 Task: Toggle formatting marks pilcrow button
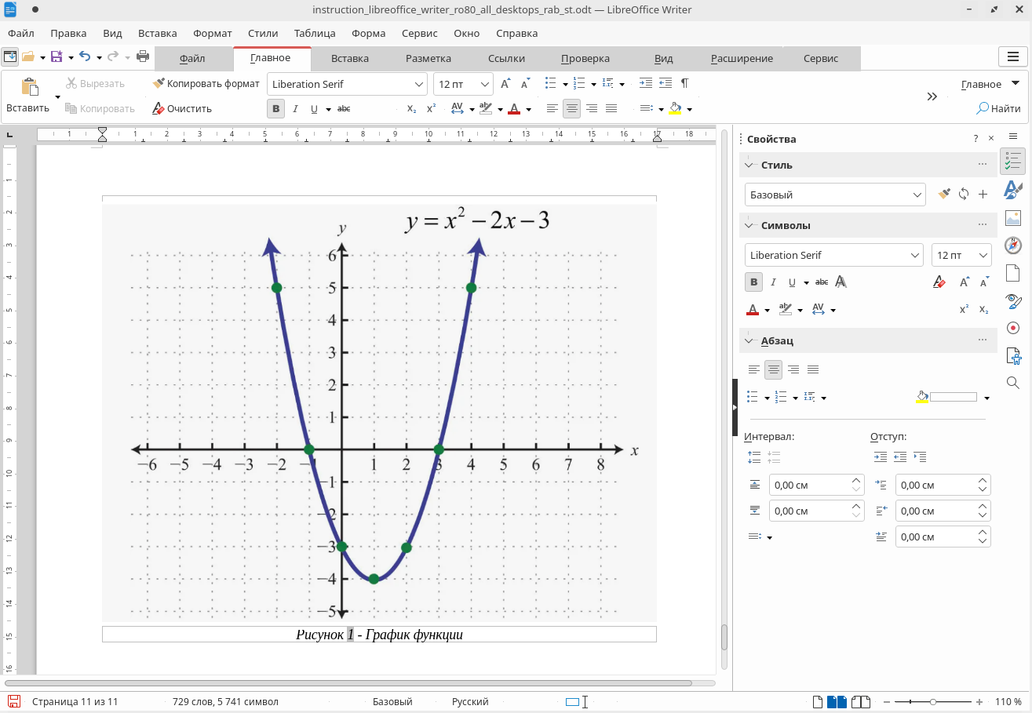tap(684, 84)
